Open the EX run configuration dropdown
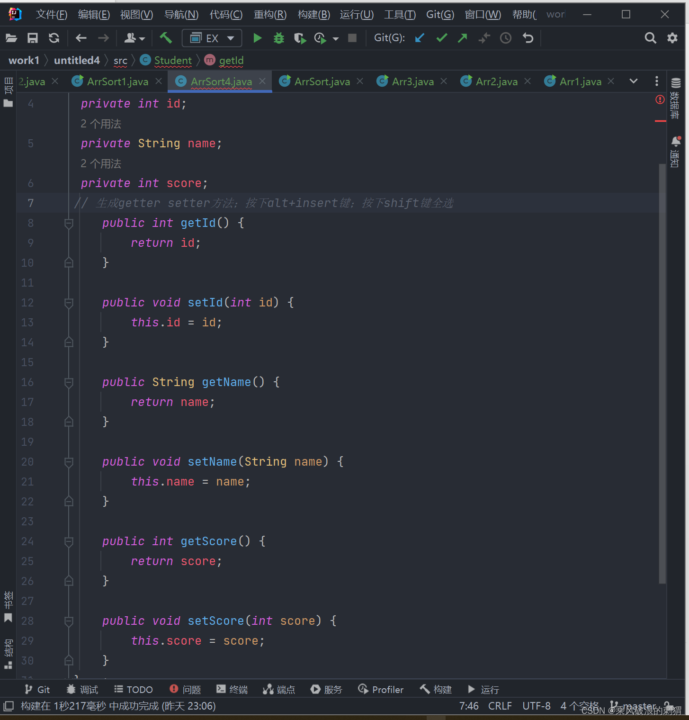This screenshot has height=720, width=689. pos(212,38)
